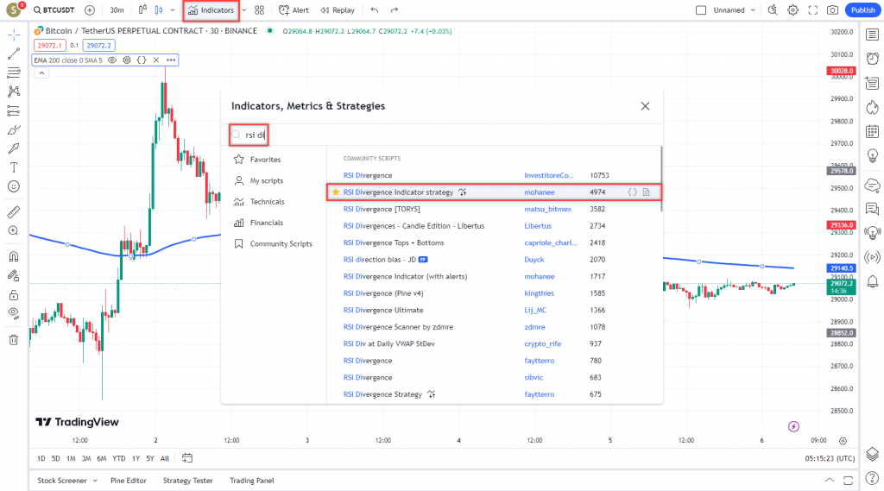Open the watchlist panel icon
The height and width of the screenshot is (491, 884).
(872, 35)
